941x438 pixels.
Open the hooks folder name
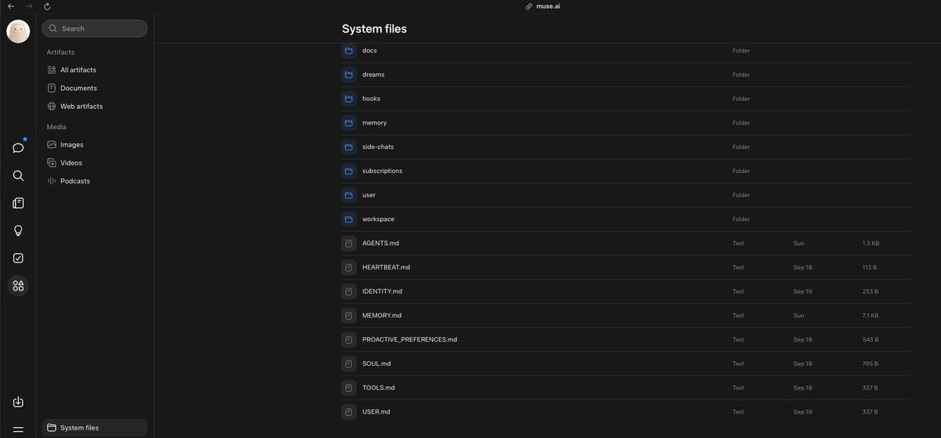pos(371,99)
